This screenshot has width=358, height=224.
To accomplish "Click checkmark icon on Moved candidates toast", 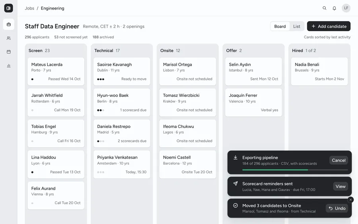I will 235,206.
